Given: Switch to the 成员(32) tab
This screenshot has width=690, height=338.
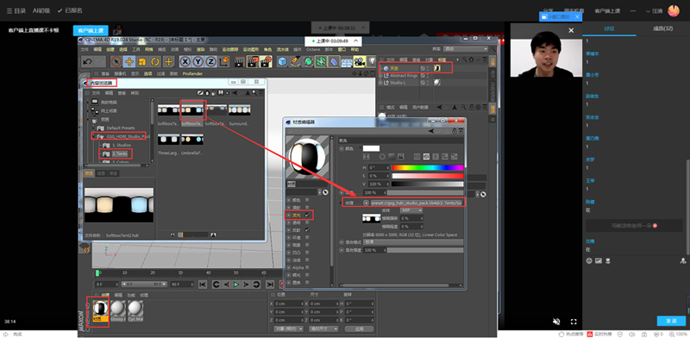Looking at the screenshot, I should point(663,28).
